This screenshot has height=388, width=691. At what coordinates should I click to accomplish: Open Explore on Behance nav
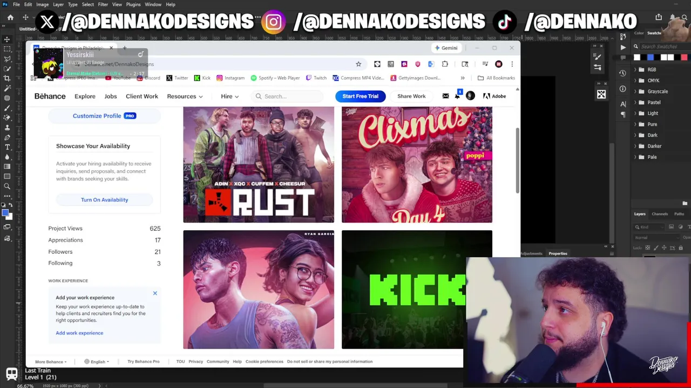(x=85, y=96)
